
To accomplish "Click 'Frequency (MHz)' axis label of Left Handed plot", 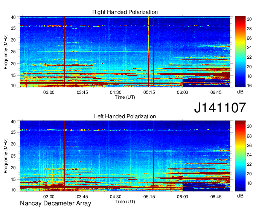I will (6, 156).
